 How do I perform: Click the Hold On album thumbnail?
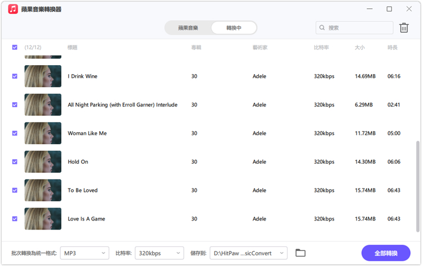tap(43, 162)
